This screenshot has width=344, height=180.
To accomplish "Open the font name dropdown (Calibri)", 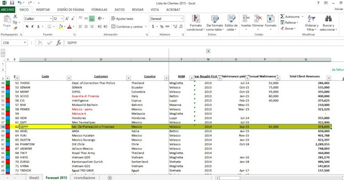I will pyautogui.click(x=51, y=19).
